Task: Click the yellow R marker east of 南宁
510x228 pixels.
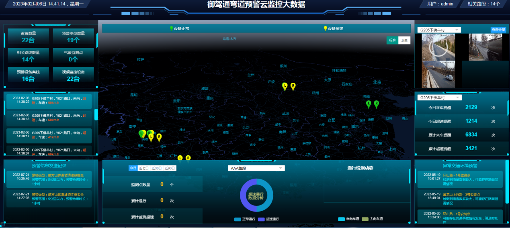Action: pyautogui.click(x=159, y=137)
